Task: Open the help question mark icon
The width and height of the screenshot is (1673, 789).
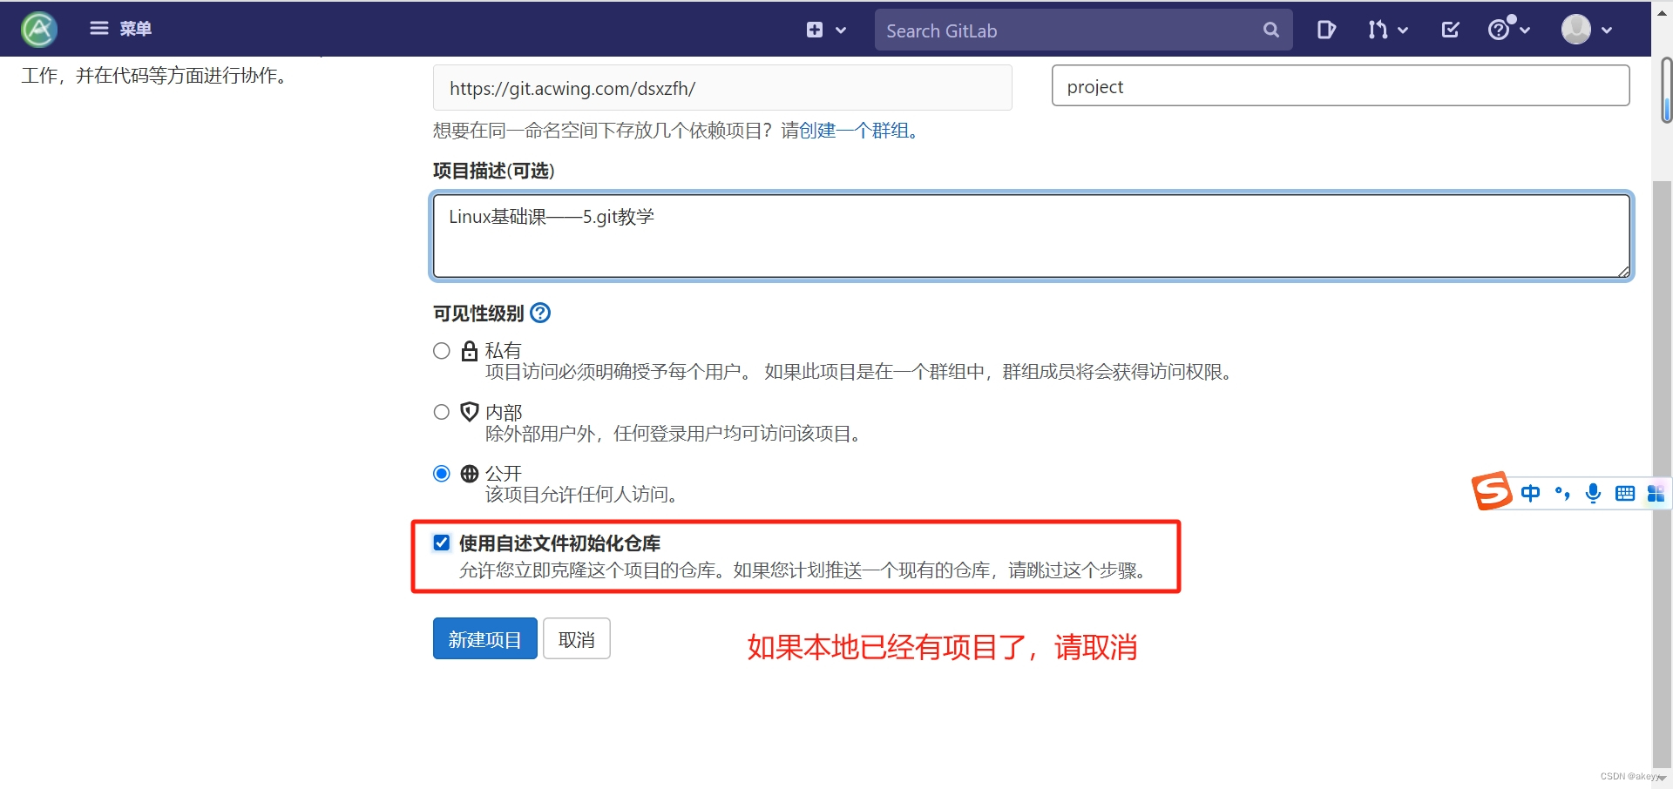Action: click(x=1500, y=29)
